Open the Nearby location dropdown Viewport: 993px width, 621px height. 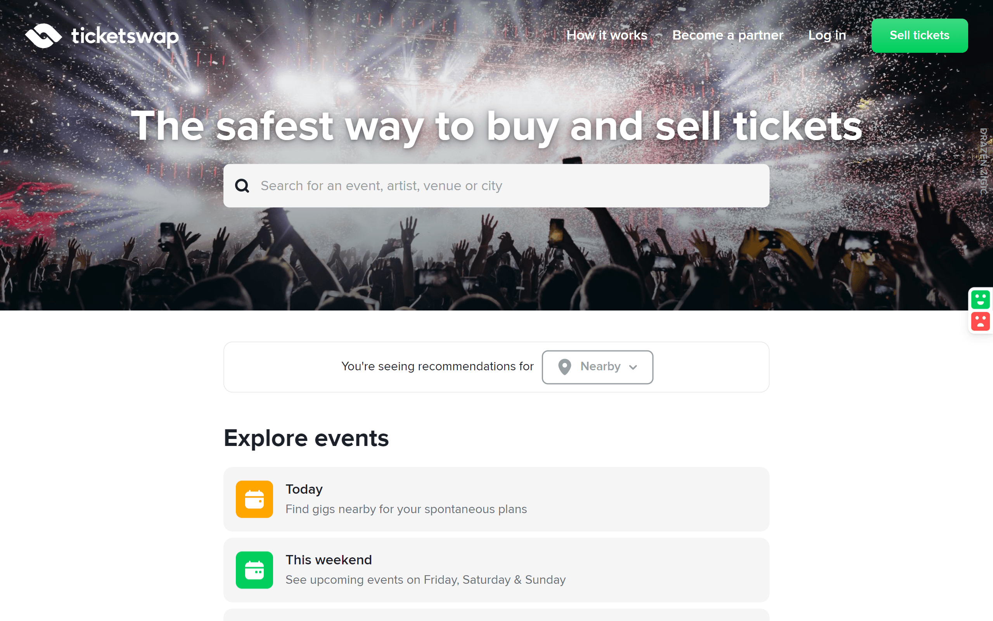pyautogui.click(x=597, y=367)
